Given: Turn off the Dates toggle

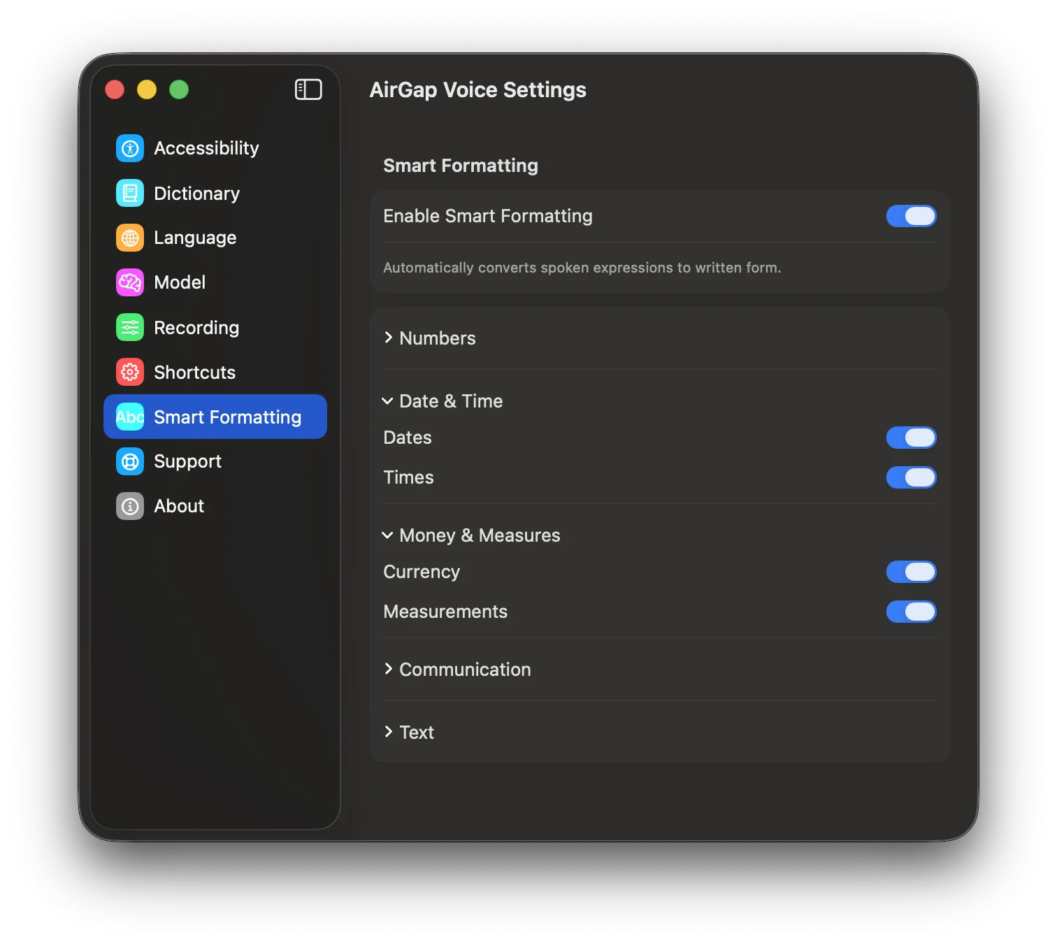Looking at the screenshot, I should click(911, 438).
